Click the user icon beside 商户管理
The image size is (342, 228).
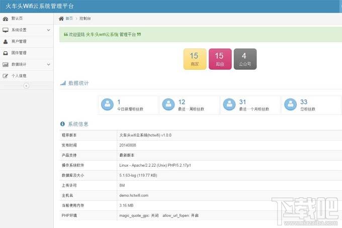[6, 42]
